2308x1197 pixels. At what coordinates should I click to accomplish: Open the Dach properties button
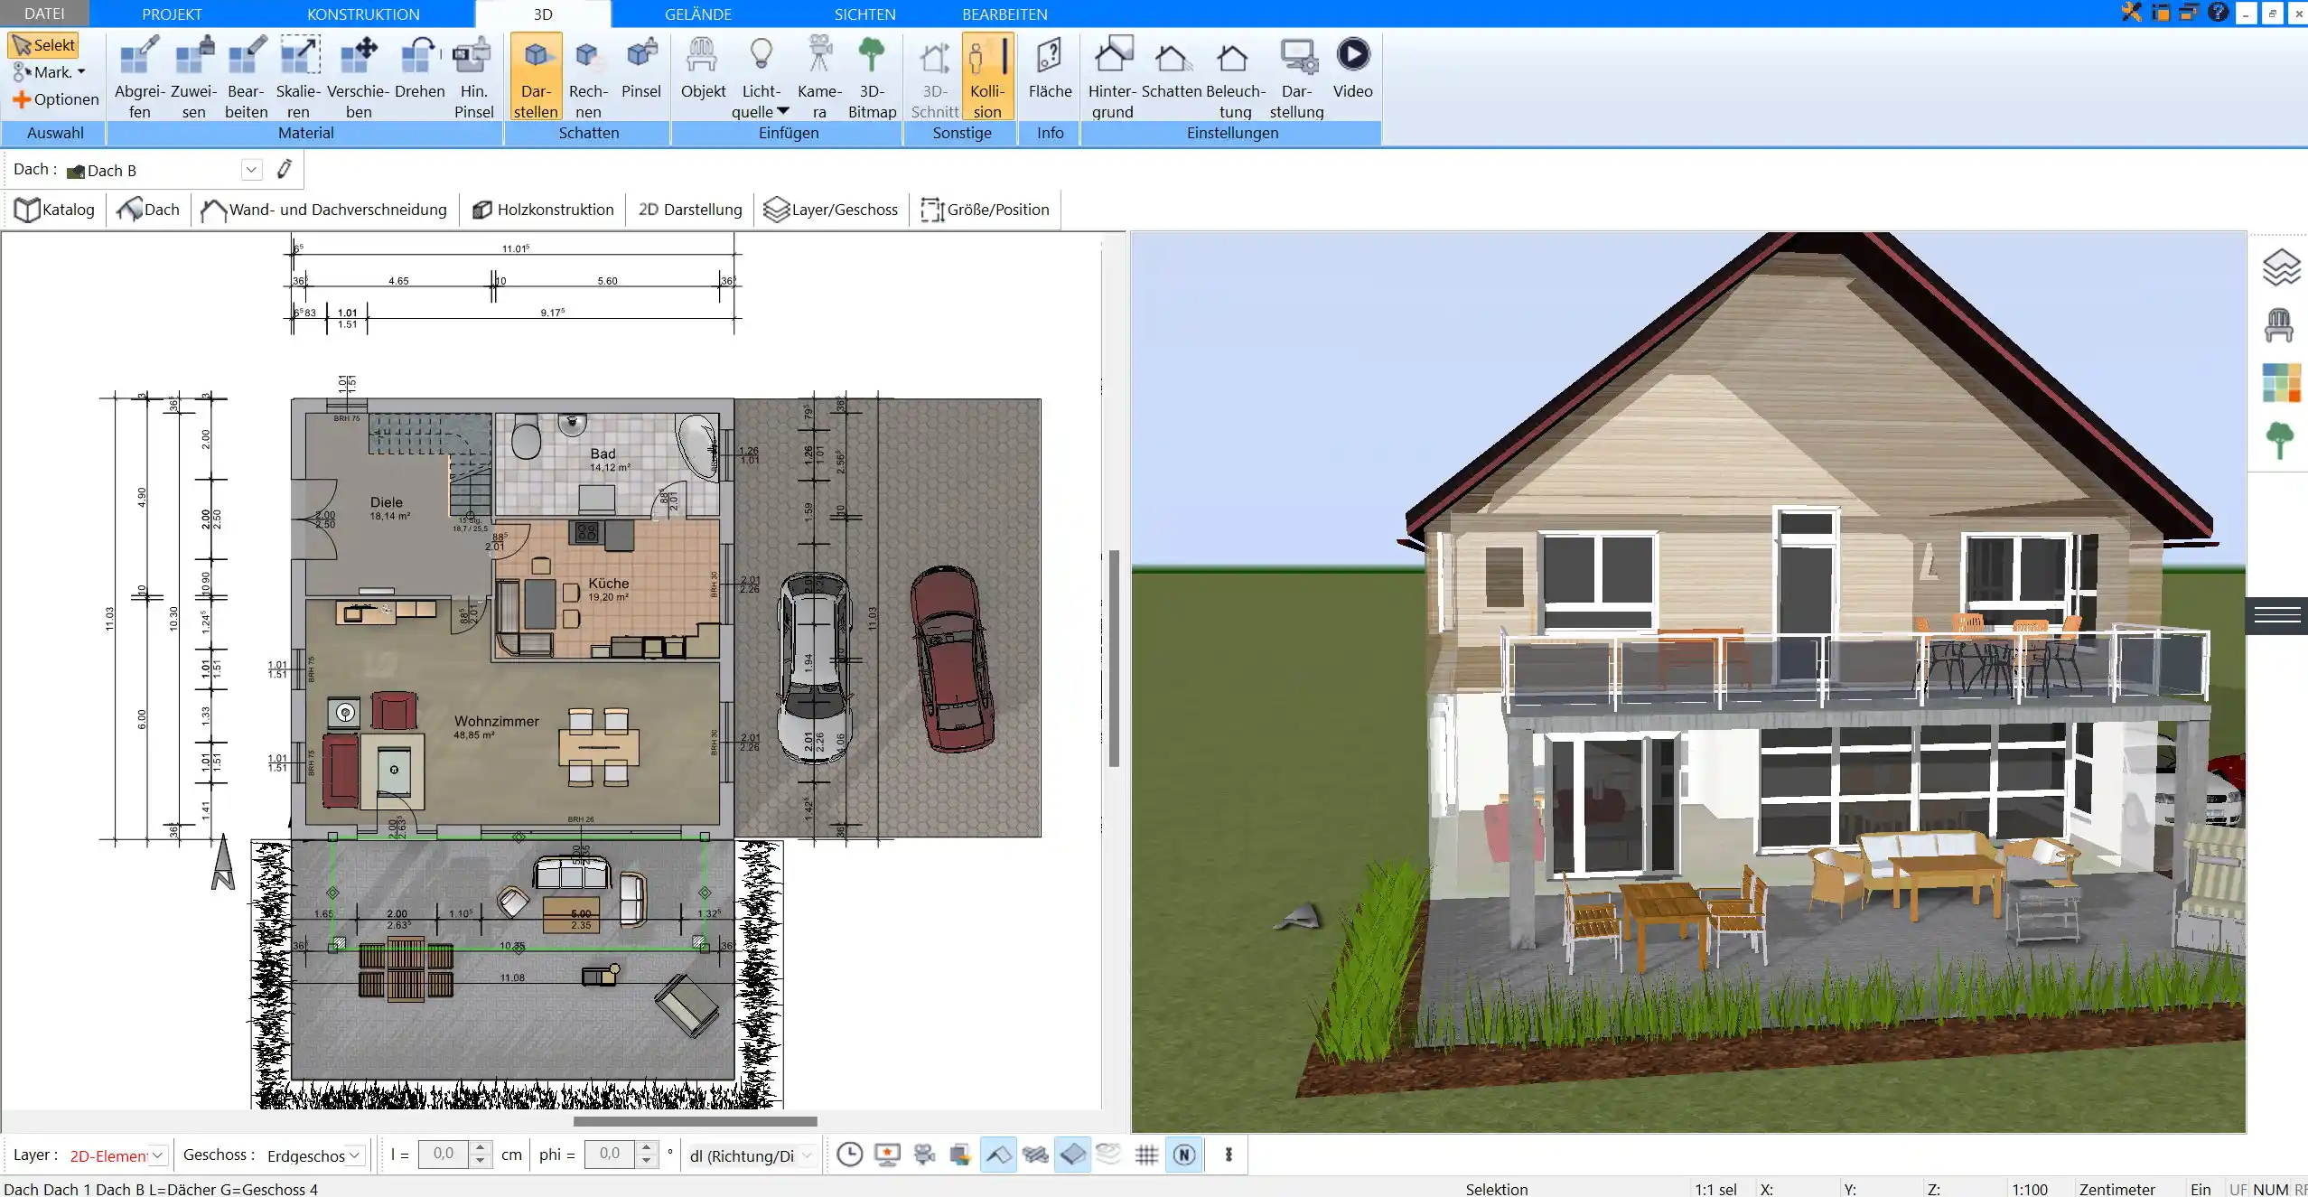[x=148, y=210]
